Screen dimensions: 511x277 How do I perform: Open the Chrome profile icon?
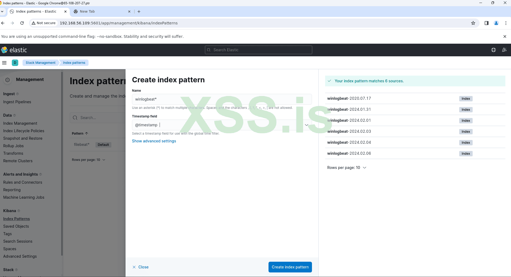[496, 23]
